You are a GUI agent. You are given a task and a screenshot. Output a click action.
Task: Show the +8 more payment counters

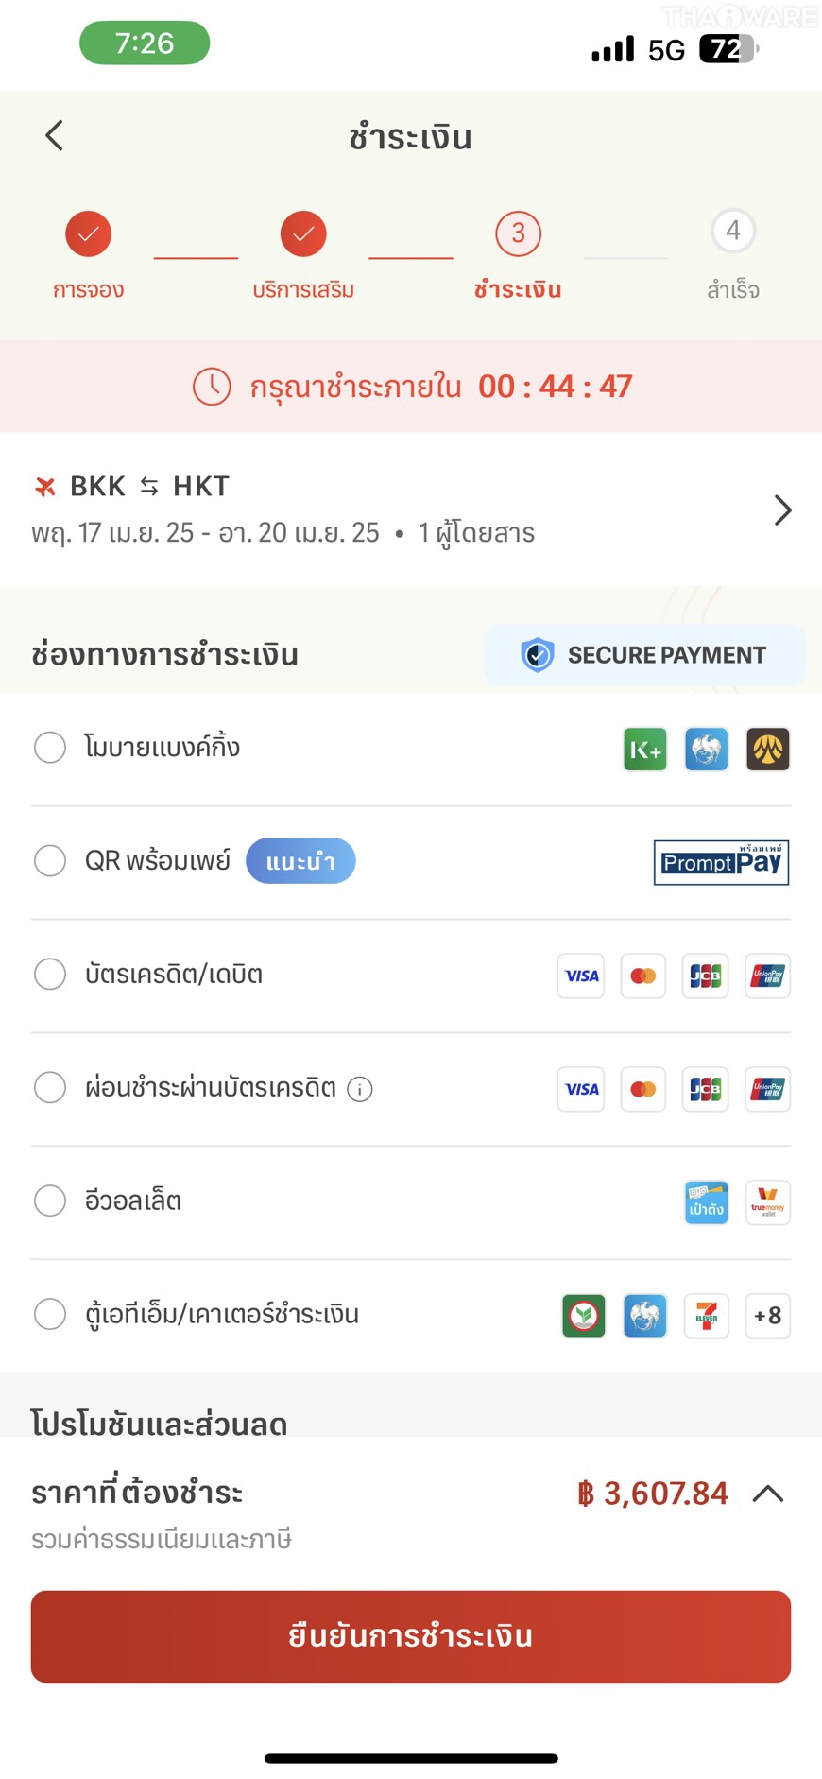click(x=767, y=1316)
